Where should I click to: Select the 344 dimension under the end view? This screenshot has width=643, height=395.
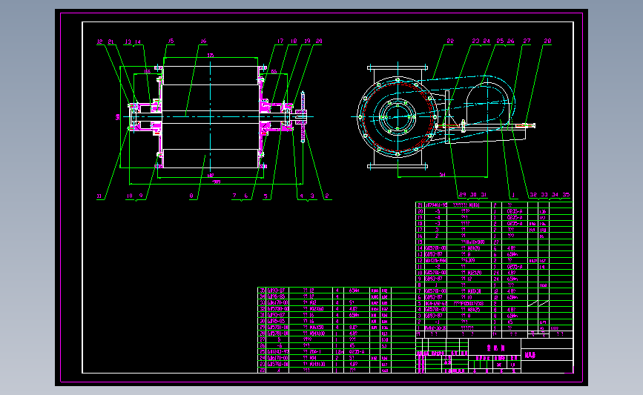(x=443, y=175)
